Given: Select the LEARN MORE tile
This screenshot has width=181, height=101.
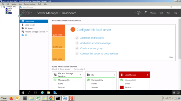Looking at the screenshot, I should point(59,55).
